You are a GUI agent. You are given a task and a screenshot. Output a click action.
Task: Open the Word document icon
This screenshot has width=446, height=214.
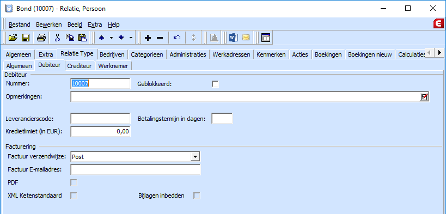(233, 38)
